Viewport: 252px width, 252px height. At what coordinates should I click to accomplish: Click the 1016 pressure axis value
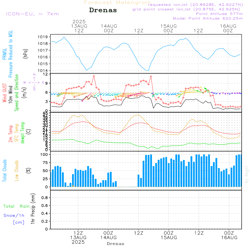43,57
